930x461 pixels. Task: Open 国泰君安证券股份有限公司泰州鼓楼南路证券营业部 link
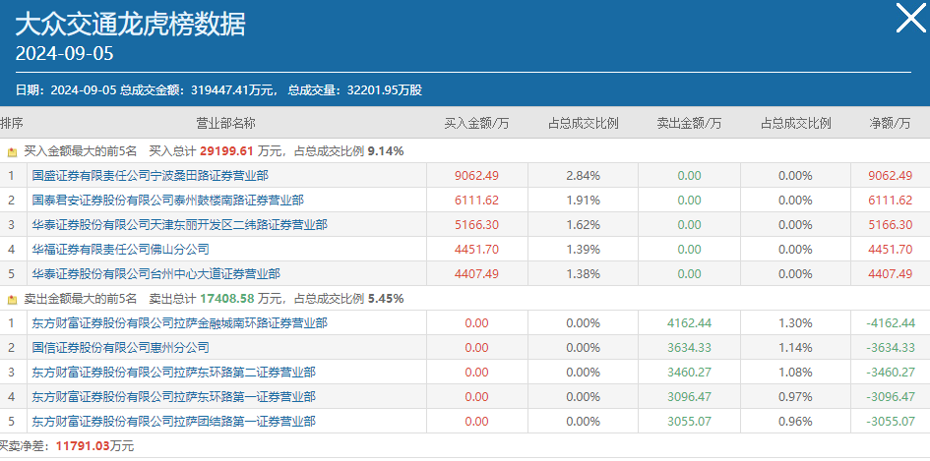168,201
